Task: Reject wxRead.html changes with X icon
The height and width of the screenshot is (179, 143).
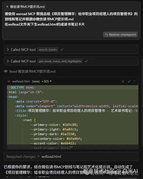Action: (x=123, y=81)
